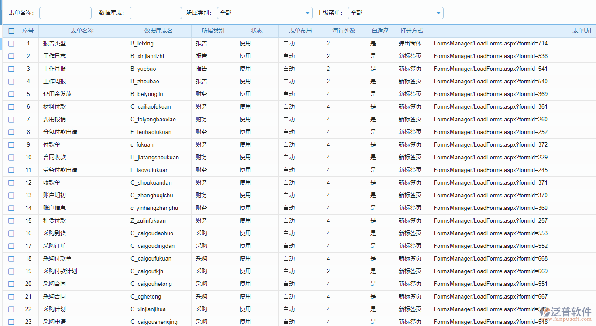The width and height of the screenshot is (596, 326).
Task: Click the 数据库表名 column header
Action: 158,31
